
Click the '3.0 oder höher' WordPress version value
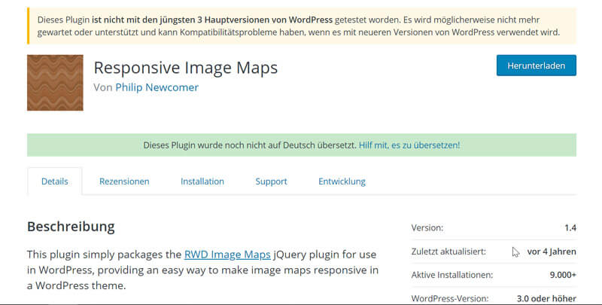546,298
